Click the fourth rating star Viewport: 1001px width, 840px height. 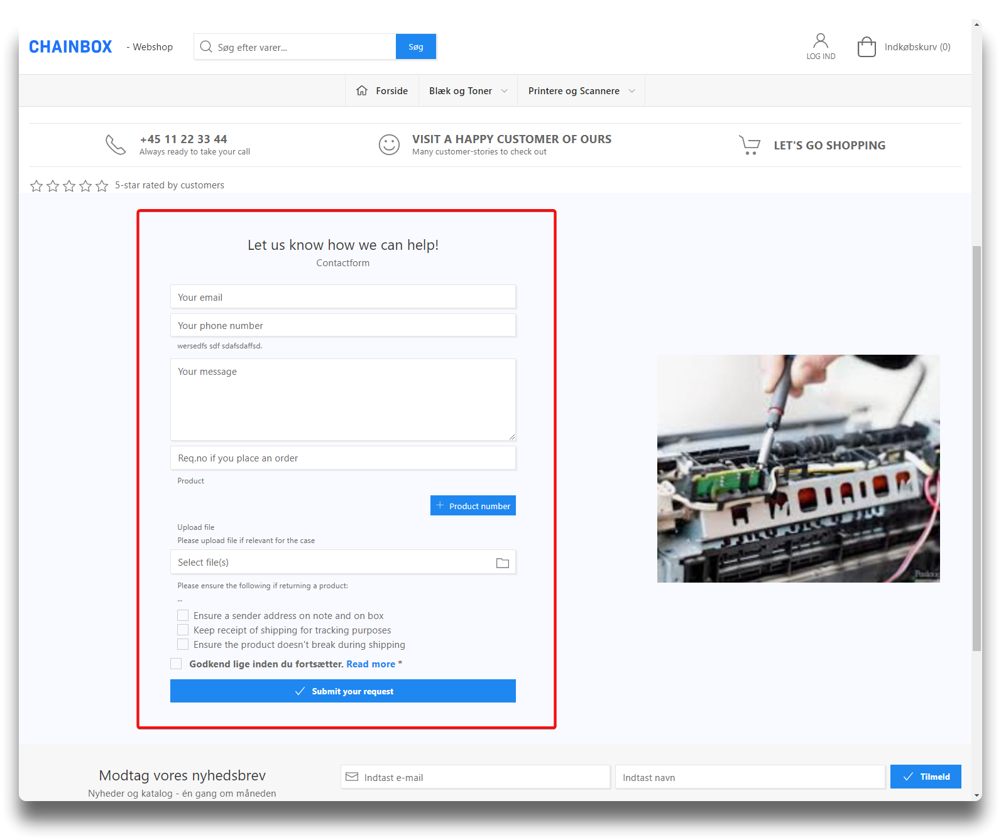85,186
